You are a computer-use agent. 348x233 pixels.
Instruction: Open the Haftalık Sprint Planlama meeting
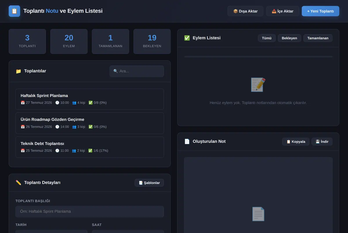tap(90, 99)
